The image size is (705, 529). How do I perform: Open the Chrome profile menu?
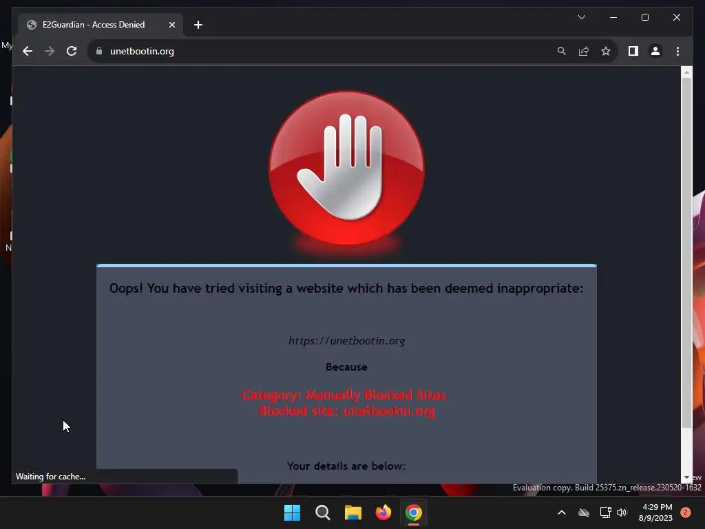(x=655, y=51)
